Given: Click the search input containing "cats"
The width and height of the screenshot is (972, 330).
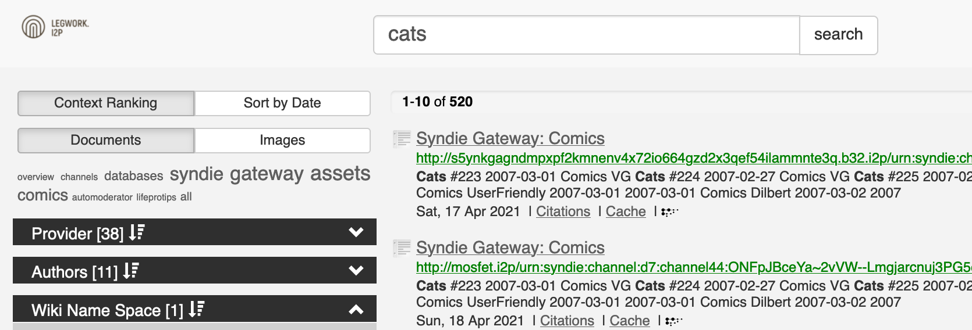Looking at the screenshot, I should (586, 35).
